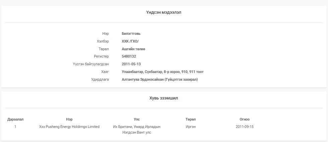This screenshot has width=328, height=142.
Task: Open shareholder Xxx Pusheng Energy Holdimgs Limited
Action: pyautogui.click(x=69, y=127)
